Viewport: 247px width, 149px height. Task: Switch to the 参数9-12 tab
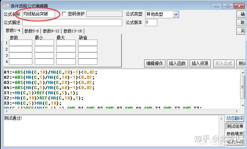[51, 31]
